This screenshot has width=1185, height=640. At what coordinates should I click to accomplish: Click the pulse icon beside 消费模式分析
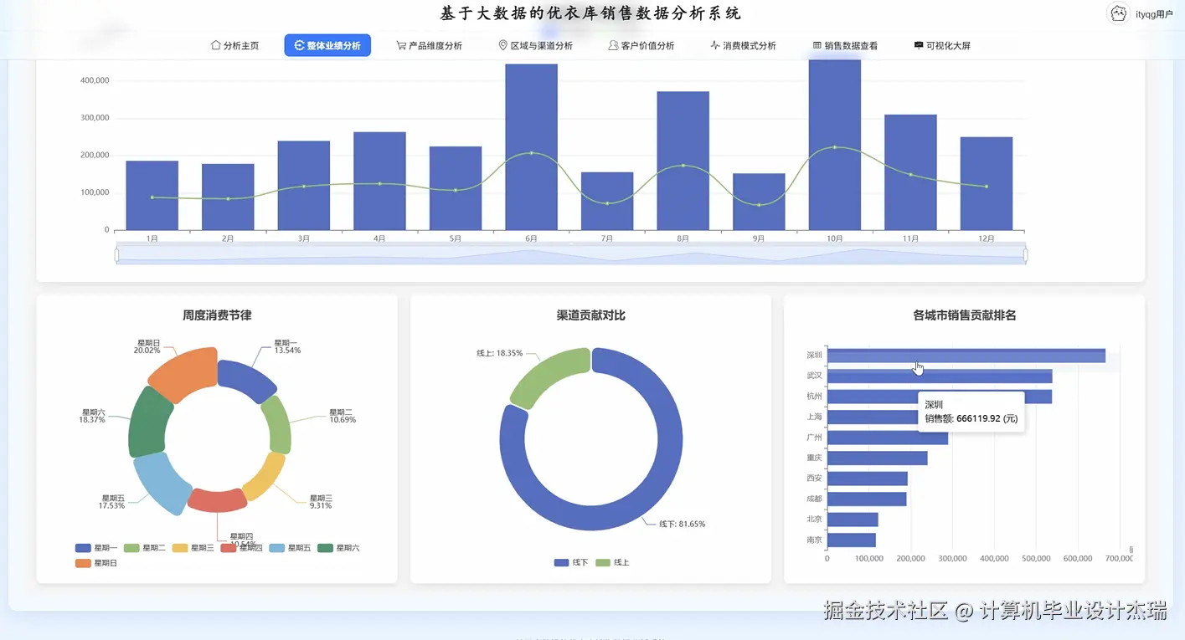click(714, 45)
